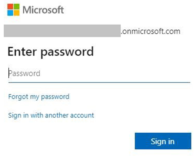The width and height of the screenshot is (195, 156).
Task: Click the yellow square in Microsoft logo
Action: pyautogui.click(x=17, y=13)
